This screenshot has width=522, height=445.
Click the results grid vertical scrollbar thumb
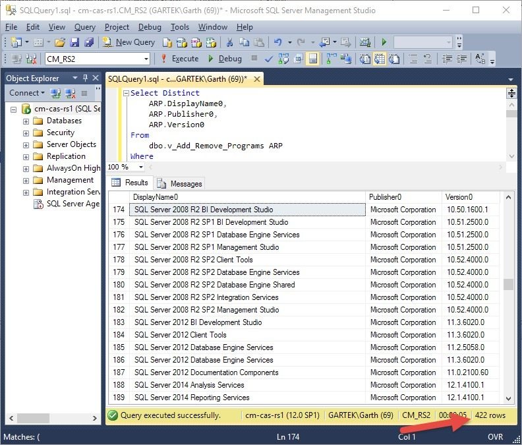508,284
